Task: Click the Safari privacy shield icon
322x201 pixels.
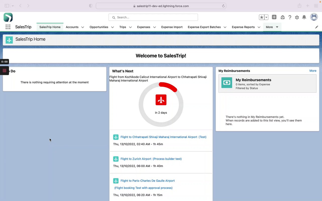Action: 91,6
